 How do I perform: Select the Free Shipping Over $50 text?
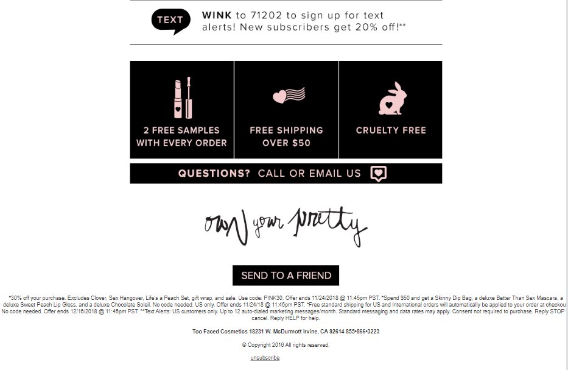(286, 137)
